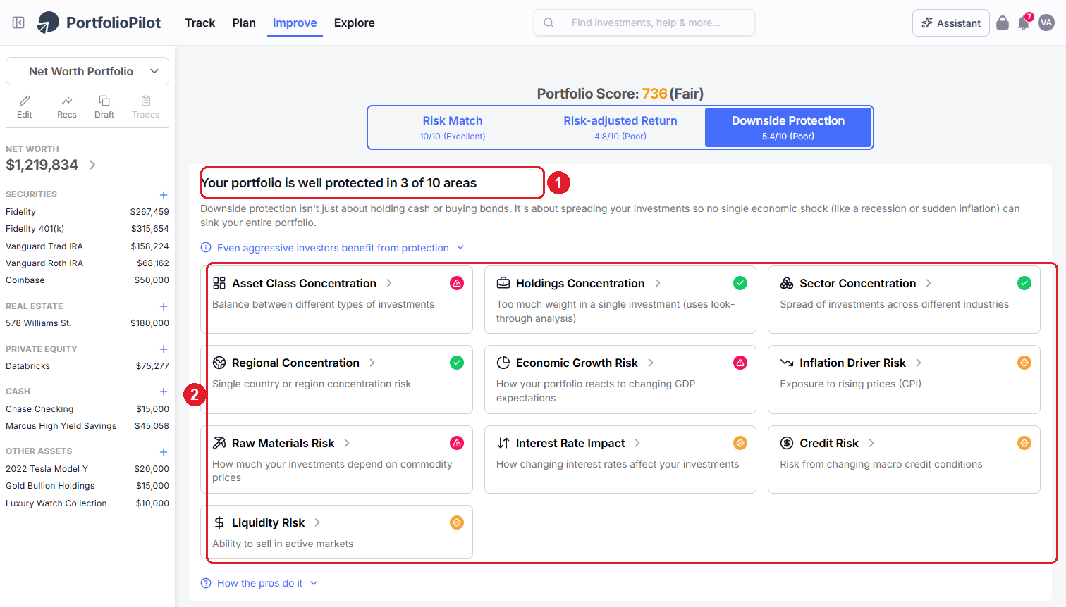Open the Explore menu item
This screenshot has width=1066, height=607.
click(355, 23)
